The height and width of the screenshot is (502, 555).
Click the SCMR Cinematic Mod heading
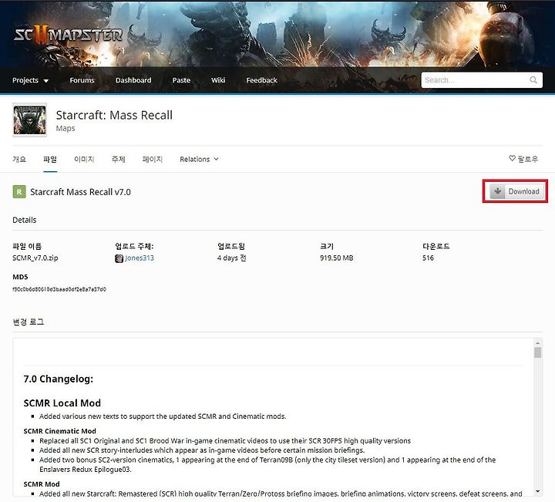[59, 431]
